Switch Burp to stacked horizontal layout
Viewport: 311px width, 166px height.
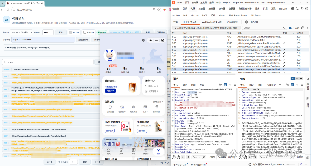tap(297, 78)
